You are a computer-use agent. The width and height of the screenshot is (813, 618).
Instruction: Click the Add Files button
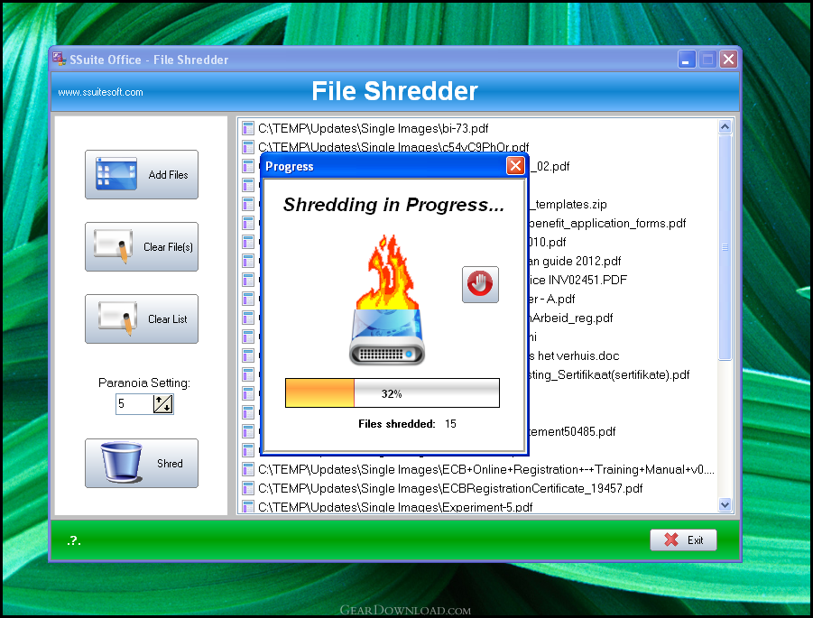[142, 175]
